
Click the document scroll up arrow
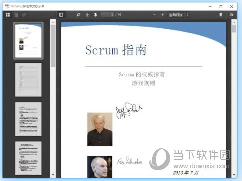[x=234, y=22]
